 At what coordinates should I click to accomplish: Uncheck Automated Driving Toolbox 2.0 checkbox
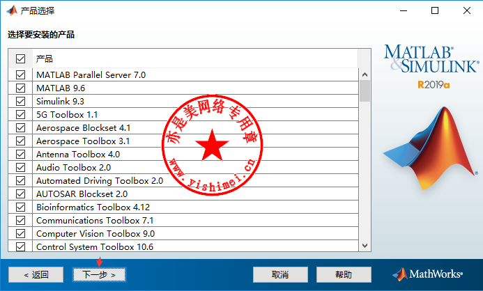(x=20, y=180)
